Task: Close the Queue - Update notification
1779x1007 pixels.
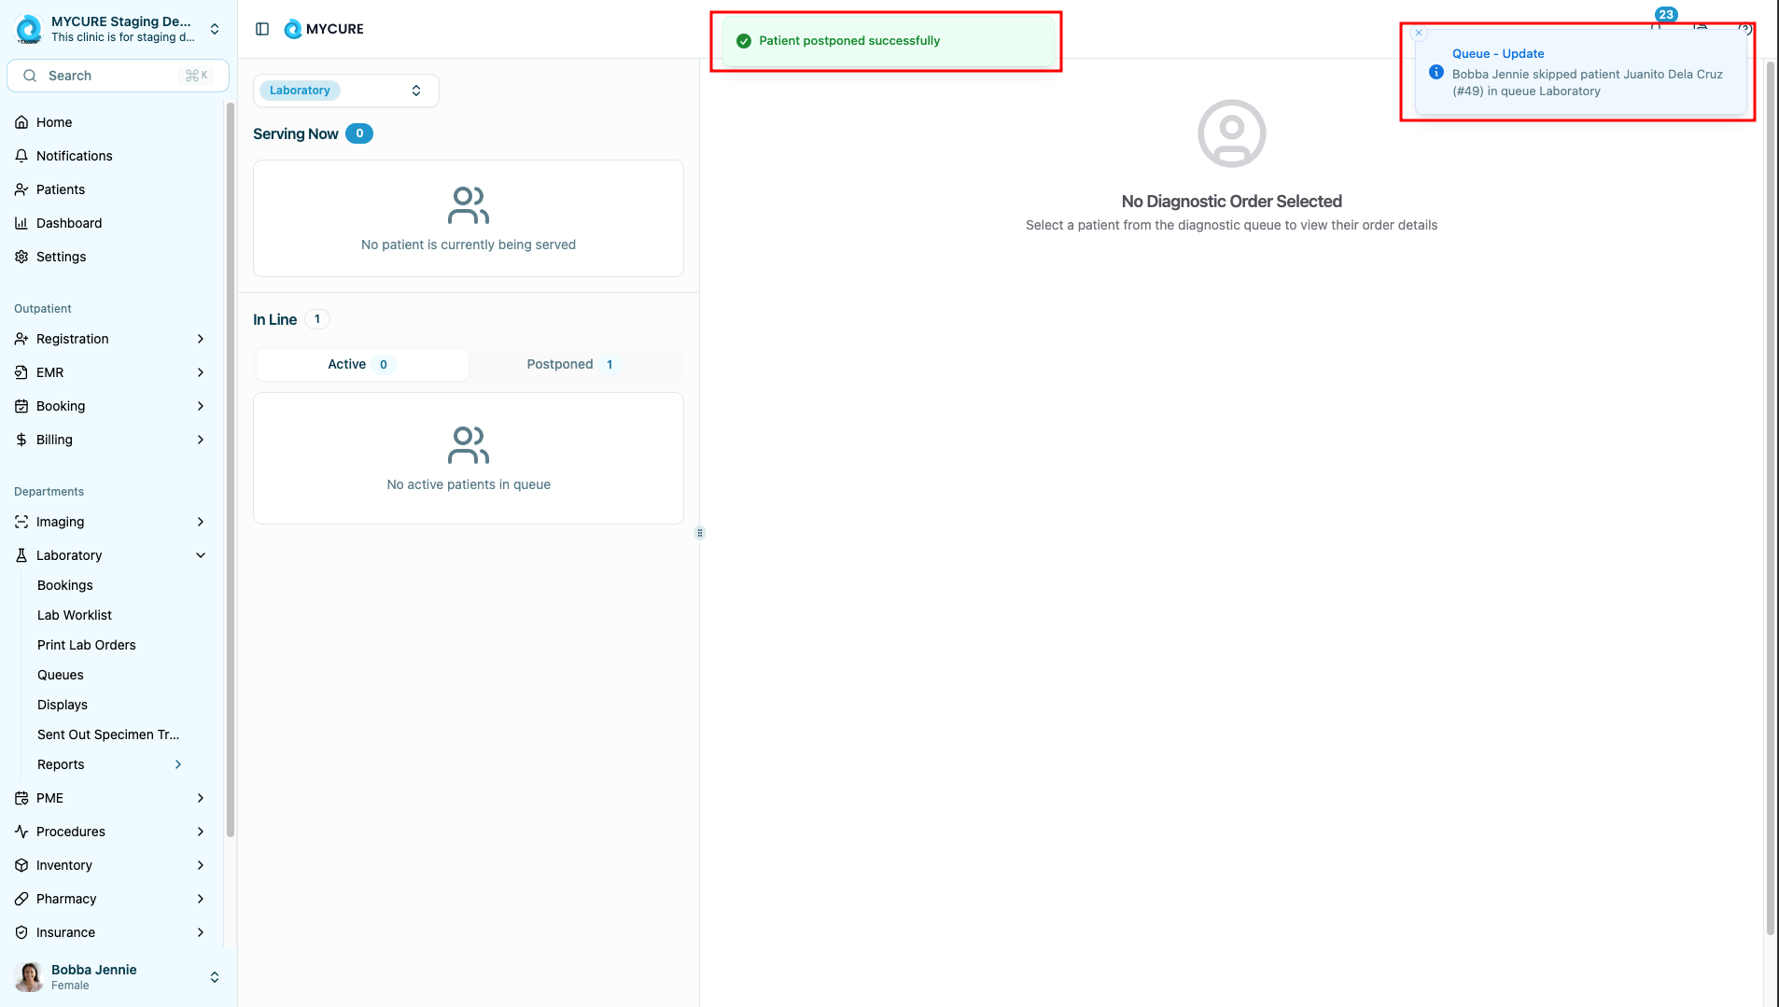Action: coord(1419,33)
